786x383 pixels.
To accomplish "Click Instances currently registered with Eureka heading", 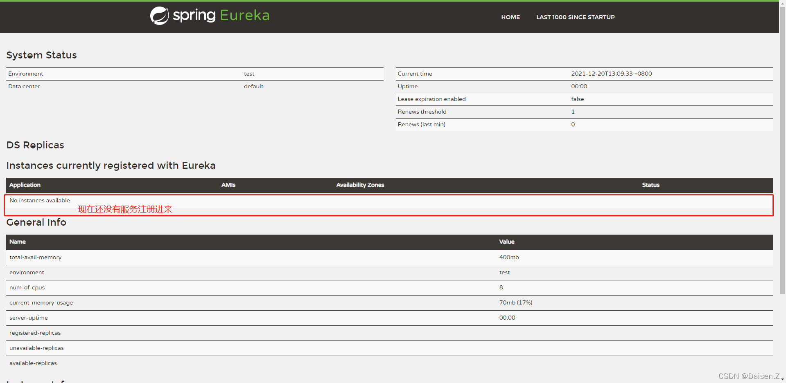I will 111,166.
